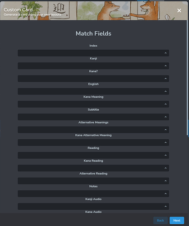Click the Kana Reading chevron icon
189x226 pixels.
(x=166, y=168)
